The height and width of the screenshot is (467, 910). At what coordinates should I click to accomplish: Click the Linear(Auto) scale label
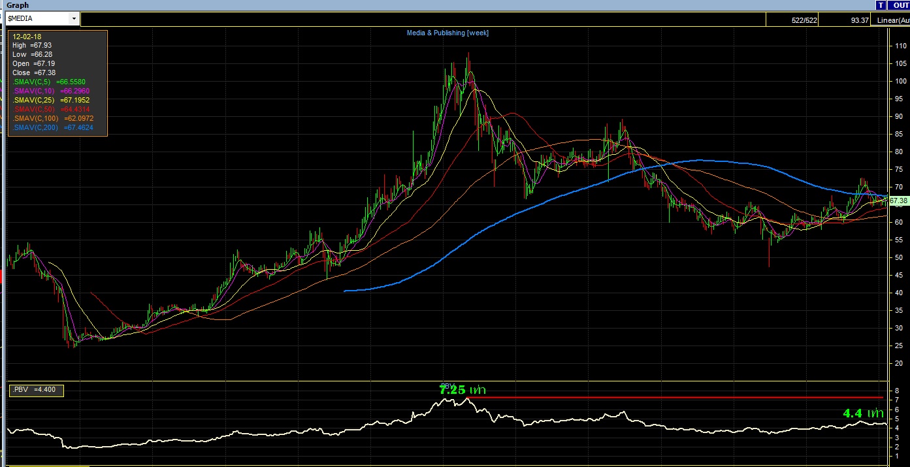(x=892, y=20)
